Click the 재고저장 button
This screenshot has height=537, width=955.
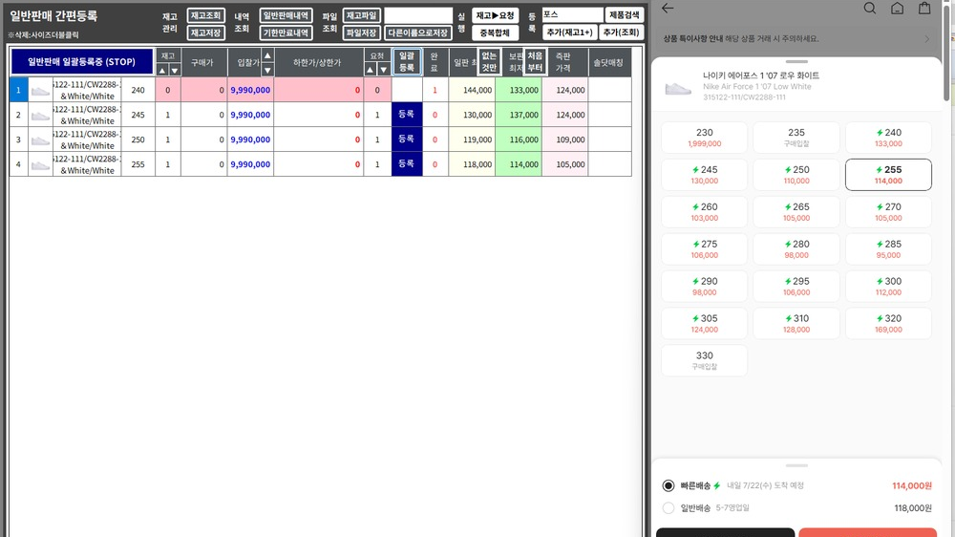206,32
